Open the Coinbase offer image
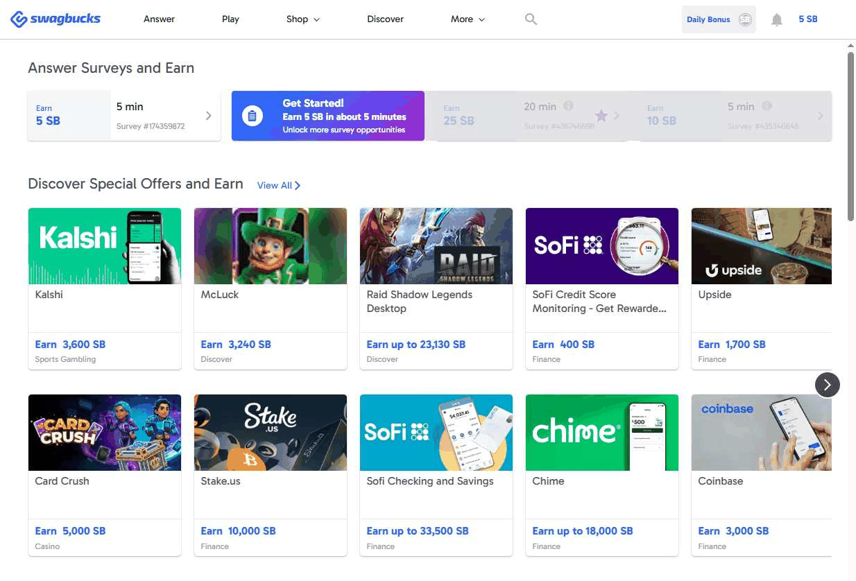 pos(762,433)
